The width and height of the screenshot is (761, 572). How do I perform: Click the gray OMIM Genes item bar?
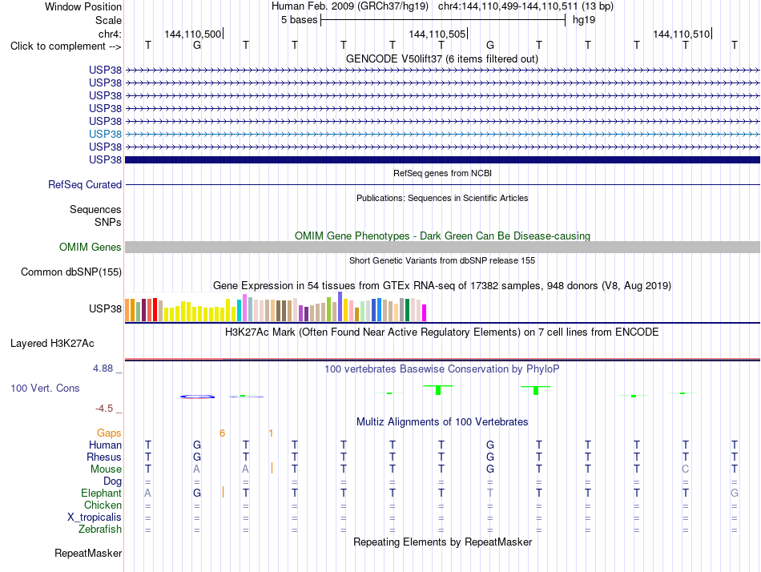442,248
